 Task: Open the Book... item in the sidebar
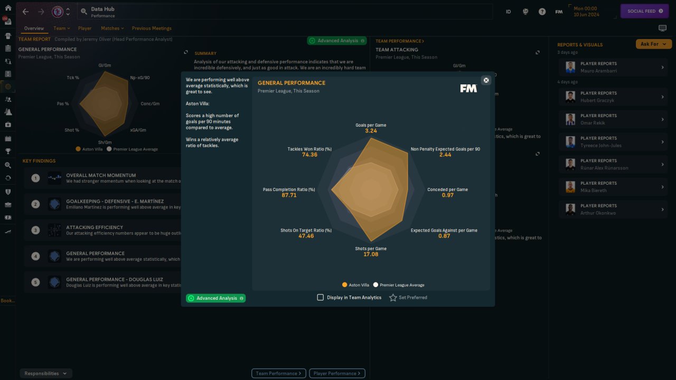coord(7,301)
